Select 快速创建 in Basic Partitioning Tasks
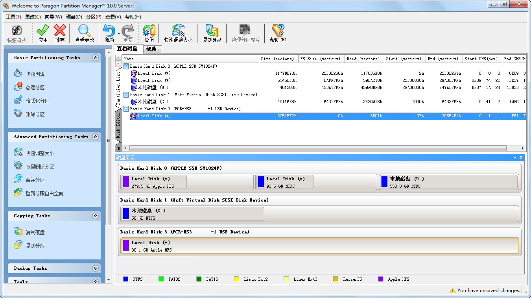The height and width of the screenshot is (298, 531). tap(35, 74)
